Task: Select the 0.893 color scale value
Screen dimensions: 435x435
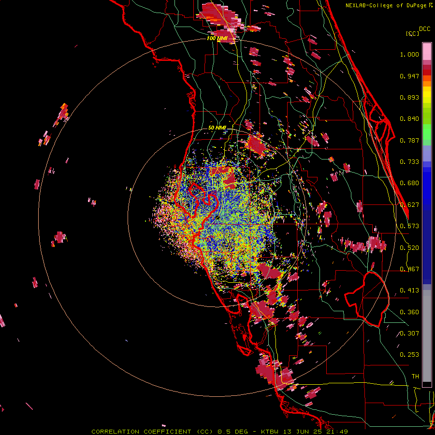Action: click(409, 97)
